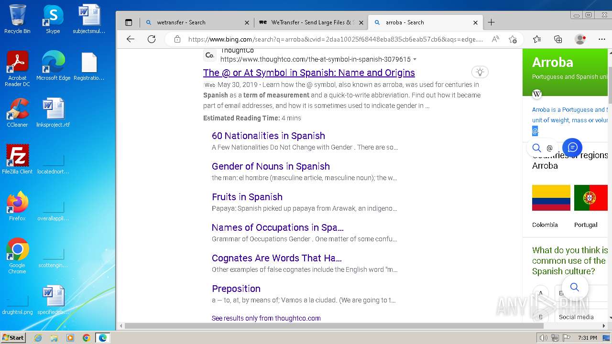
Task: Open Edge tab actions menu icon
Action: [x=128, y=22]
